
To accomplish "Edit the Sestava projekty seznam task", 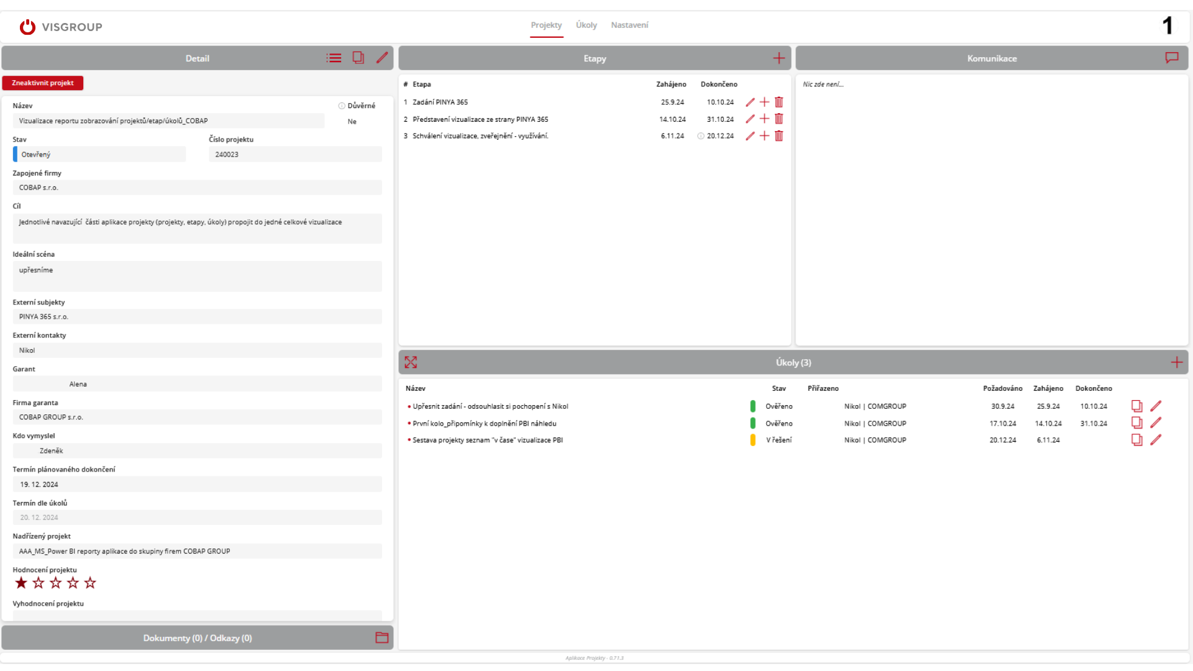I will pyautogui.click(x=1156, y=440).
